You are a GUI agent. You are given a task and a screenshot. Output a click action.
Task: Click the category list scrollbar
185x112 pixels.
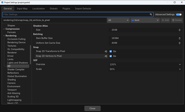click(31, 55)
